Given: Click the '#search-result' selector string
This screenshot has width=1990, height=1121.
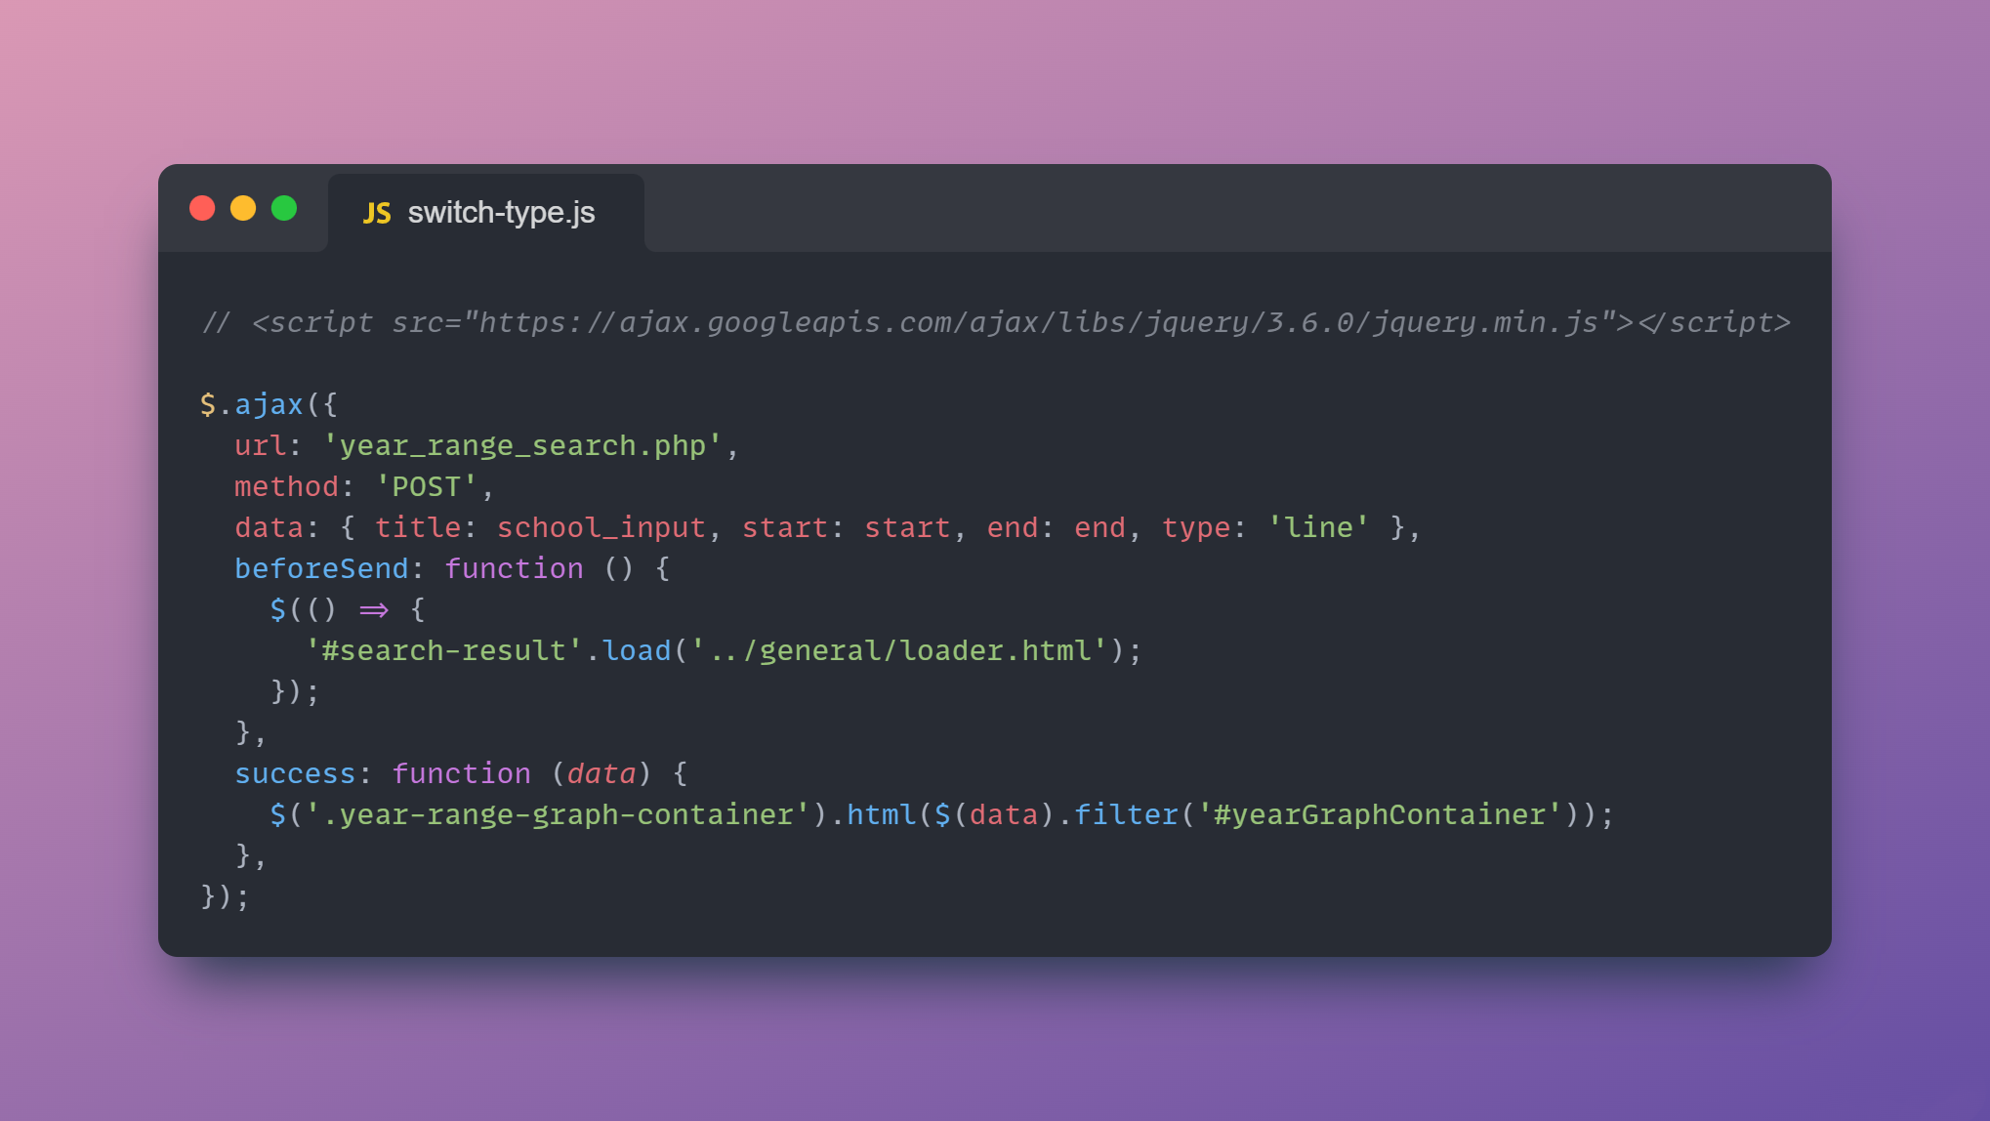Looking at the screenshot, I should (x=443, y=651).
